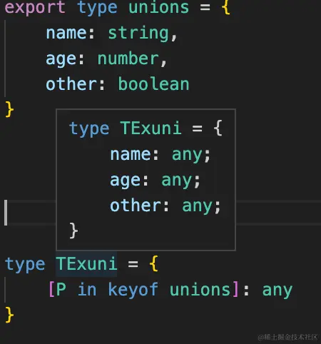This screenshot has height=344, width=321.
Task: Click the unions type name in the declaration
Action: (x=158, y=7)
